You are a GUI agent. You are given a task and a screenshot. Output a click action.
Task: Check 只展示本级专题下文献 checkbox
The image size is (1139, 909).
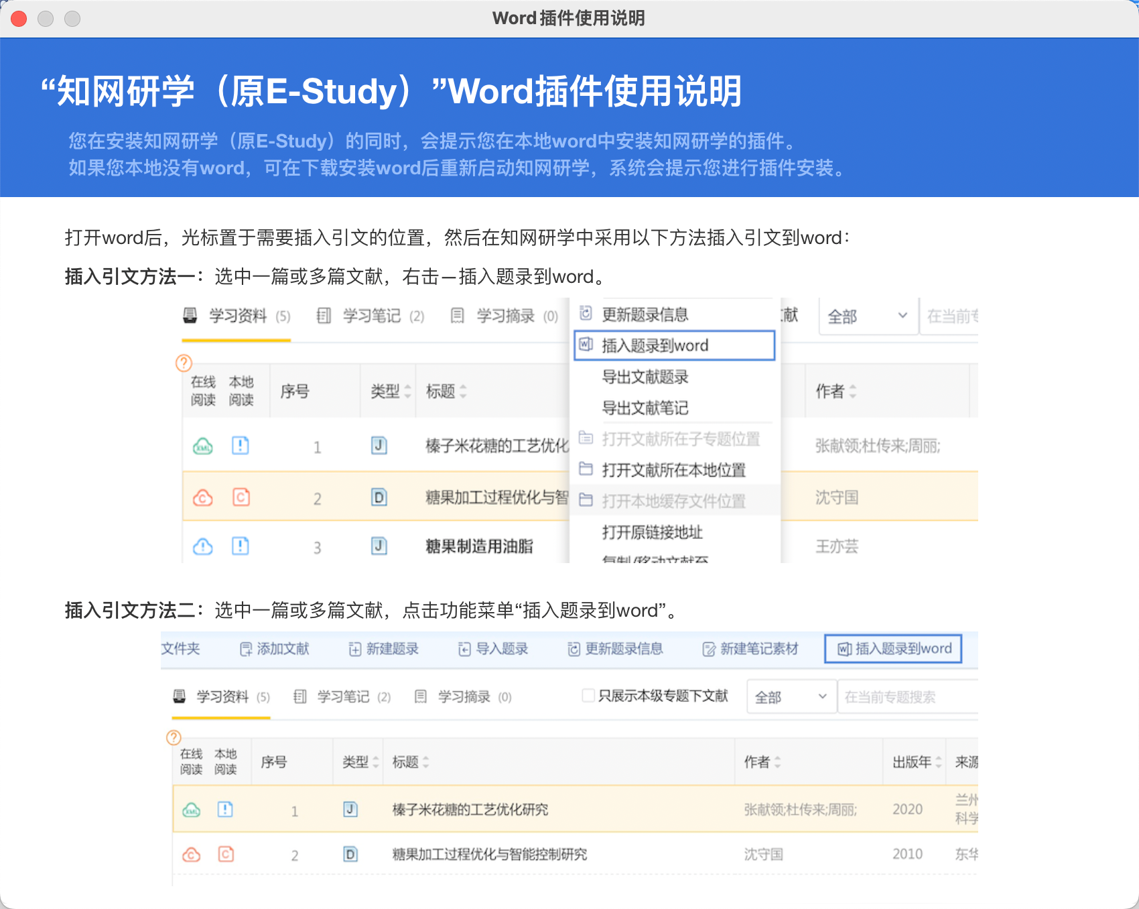(x=588, y=696)
